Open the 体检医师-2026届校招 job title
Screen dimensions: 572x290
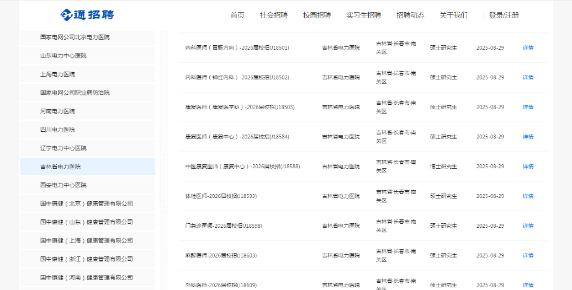[x=221, y=196]
